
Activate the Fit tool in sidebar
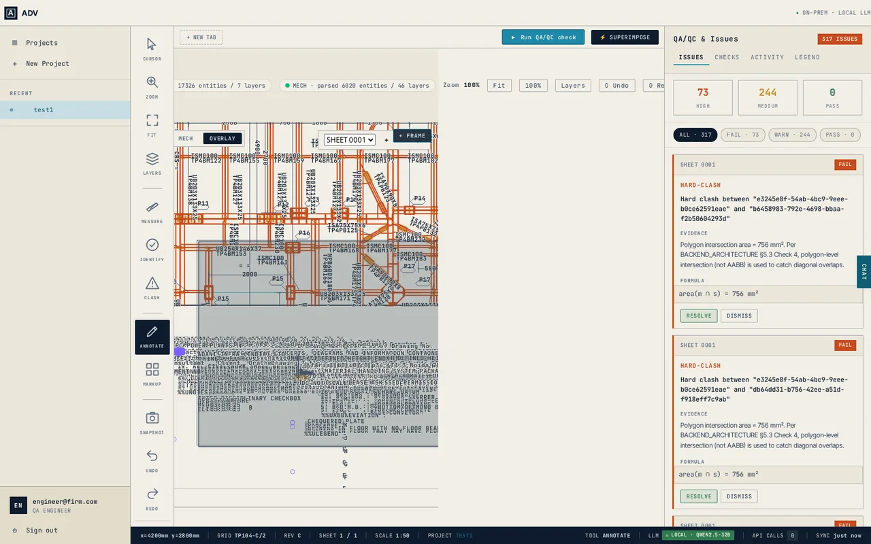coord(152,125)
